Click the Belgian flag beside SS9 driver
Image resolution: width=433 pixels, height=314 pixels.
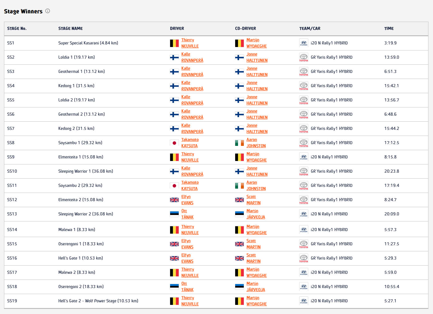174,157
